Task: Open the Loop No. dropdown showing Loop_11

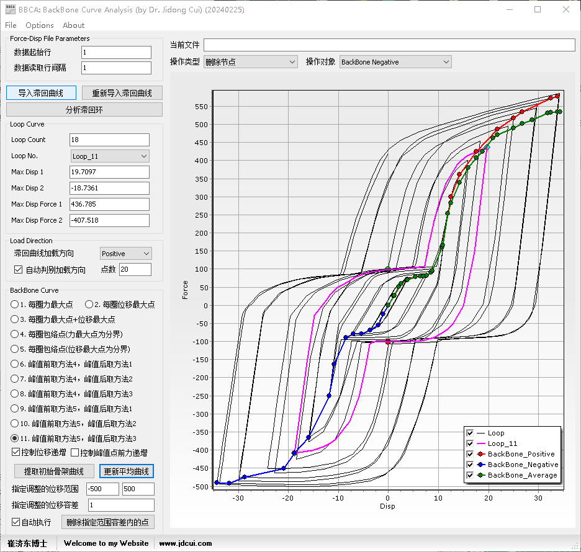Action: tap(110, 156)
